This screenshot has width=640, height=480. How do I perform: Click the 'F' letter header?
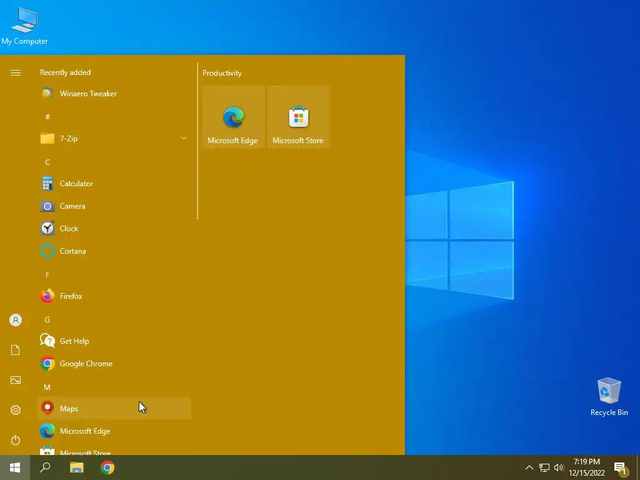(47, 275)
